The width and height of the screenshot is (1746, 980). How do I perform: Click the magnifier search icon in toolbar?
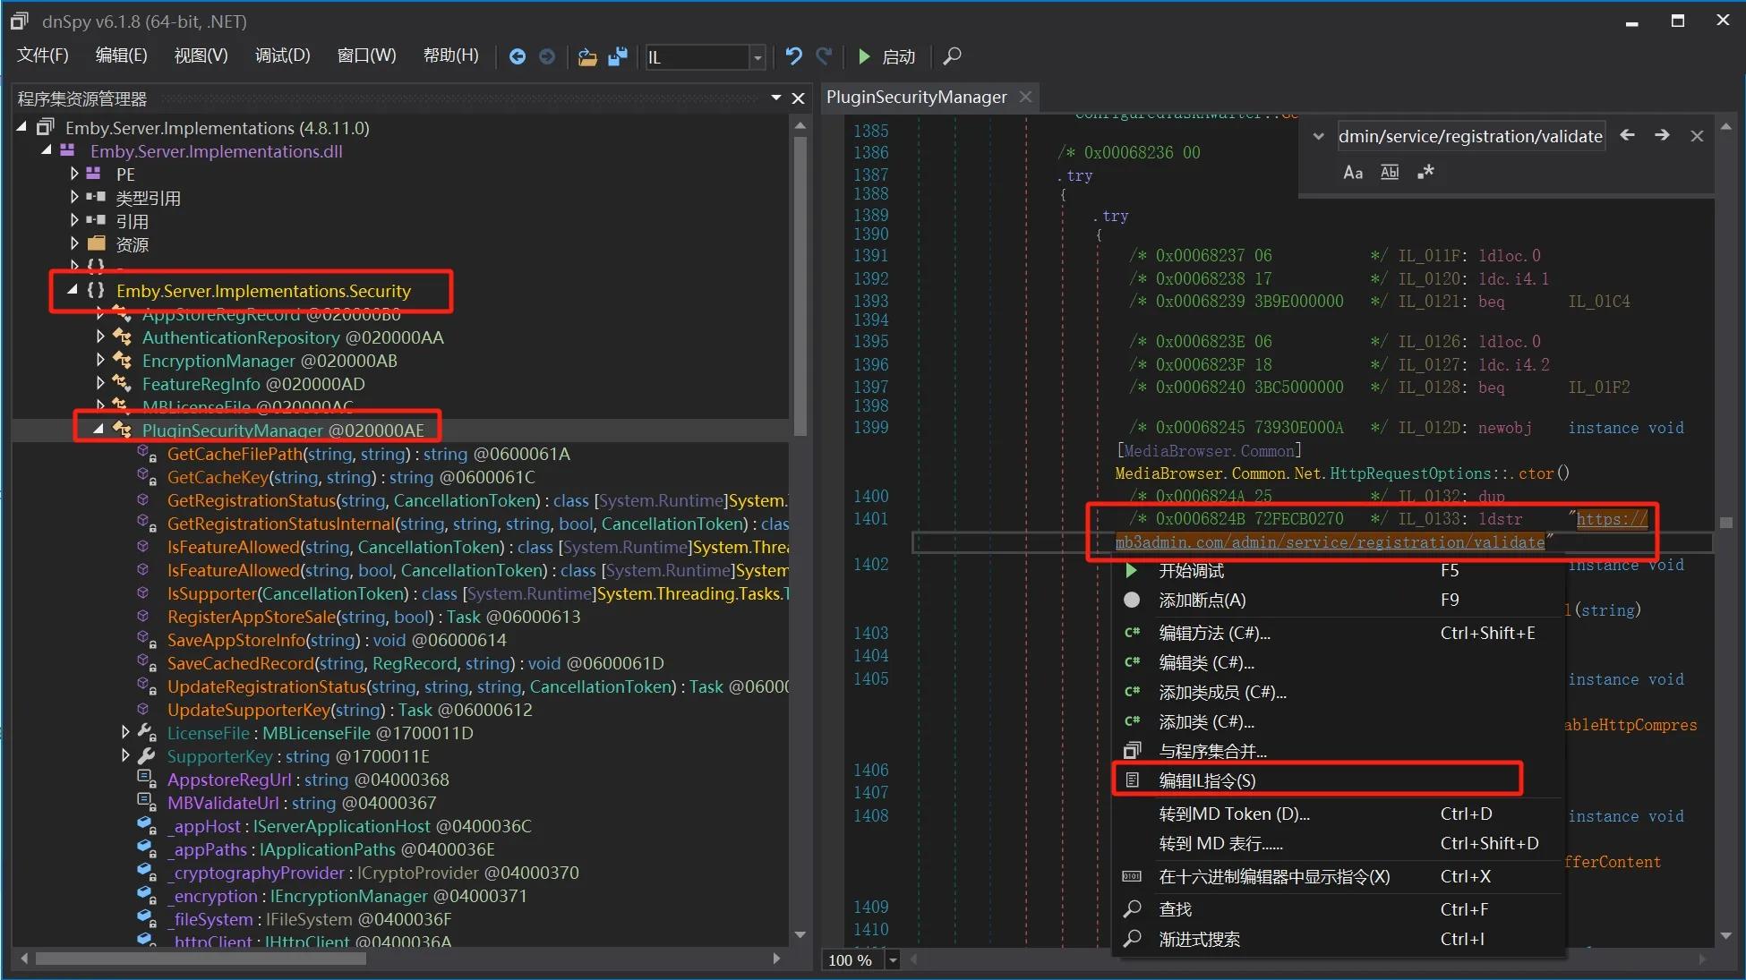[952, 56]
